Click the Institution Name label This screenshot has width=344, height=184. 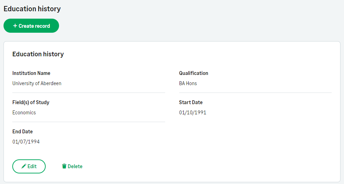[x=31, y=73]
